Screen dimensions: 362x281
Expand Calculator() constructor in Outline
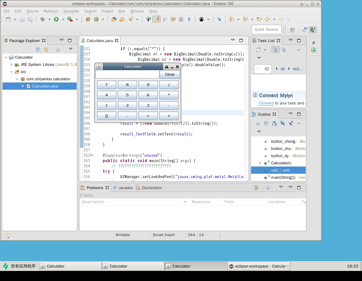pyautogui.click(x=260, y=163)
